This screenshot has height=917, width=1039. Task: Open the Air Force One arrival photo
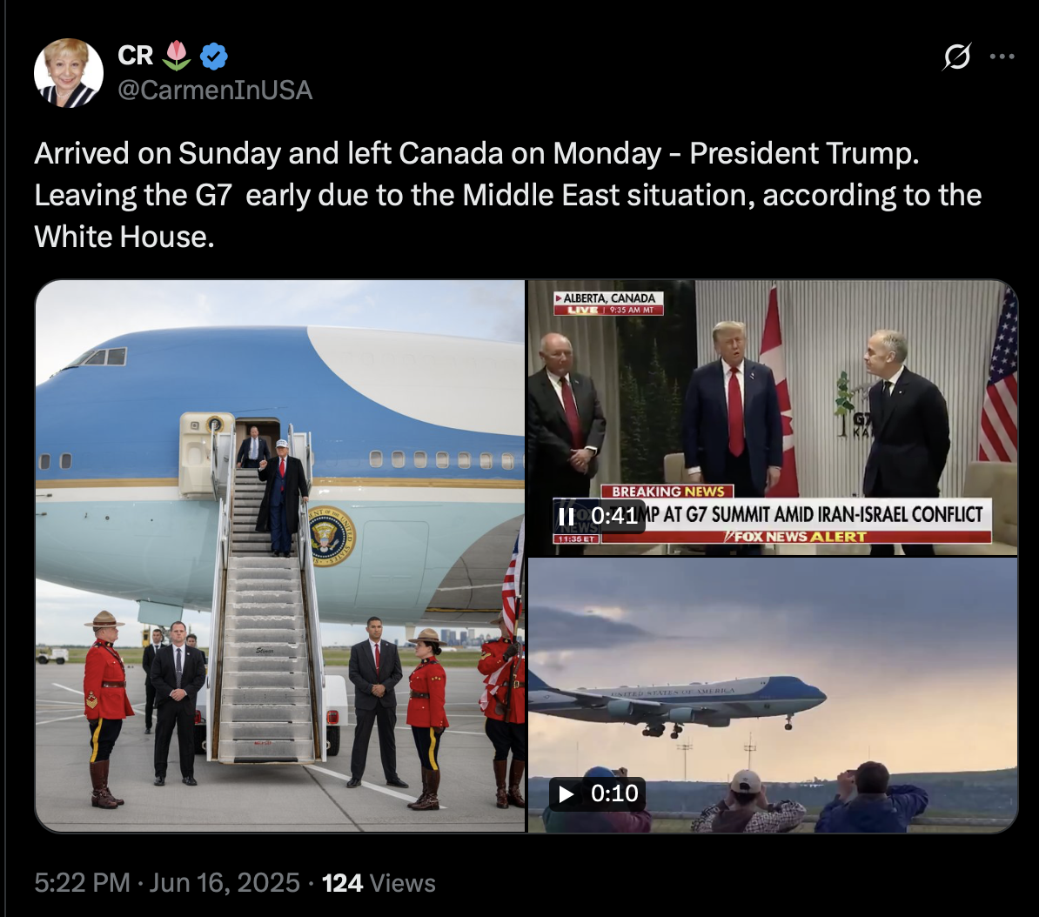280,556
